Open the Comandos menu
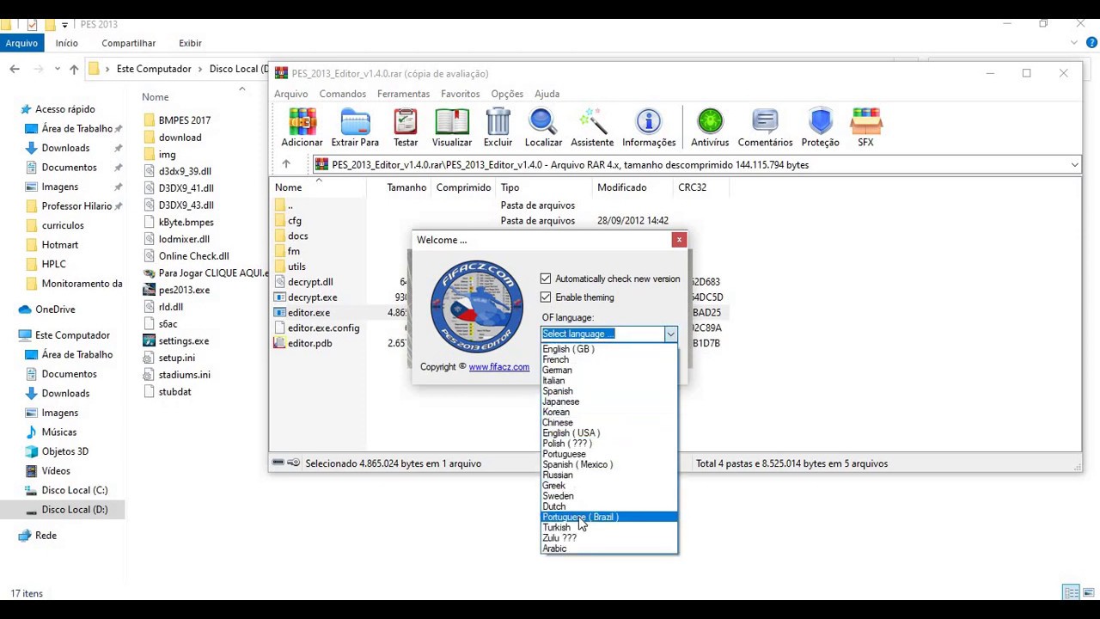The width and height of the screenshot is (1100, 619). pyautogui.click(x=342, y=94)
